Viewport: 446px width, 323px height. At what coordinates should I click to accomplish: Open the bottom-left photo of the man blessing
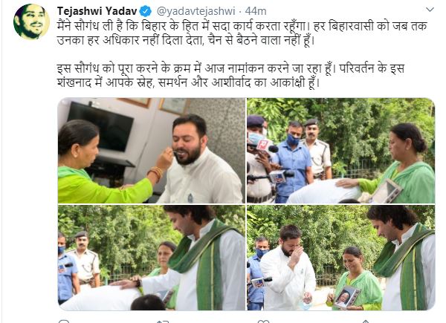point(152,258)
